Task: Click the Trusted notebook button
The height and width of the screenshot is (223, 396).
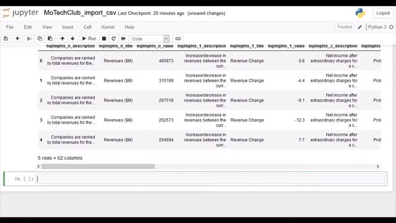Action: coord(344,27)
